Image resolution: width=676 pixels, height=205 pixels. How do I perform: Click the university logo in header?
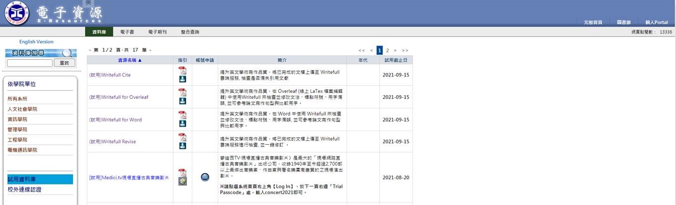point(17,13)
